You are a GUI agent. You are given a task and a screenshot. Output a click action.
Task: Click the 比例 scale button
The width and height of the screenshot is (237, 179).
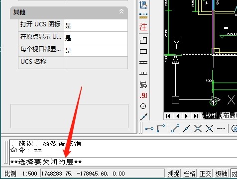coord(10,174)
